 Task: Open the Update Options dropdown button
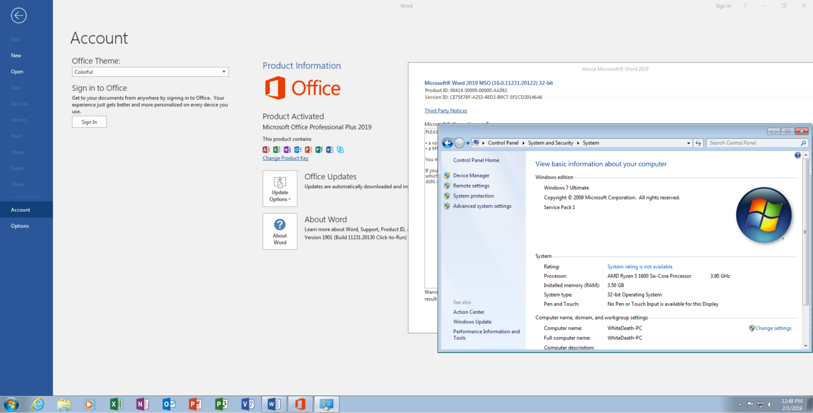point(280,189)
